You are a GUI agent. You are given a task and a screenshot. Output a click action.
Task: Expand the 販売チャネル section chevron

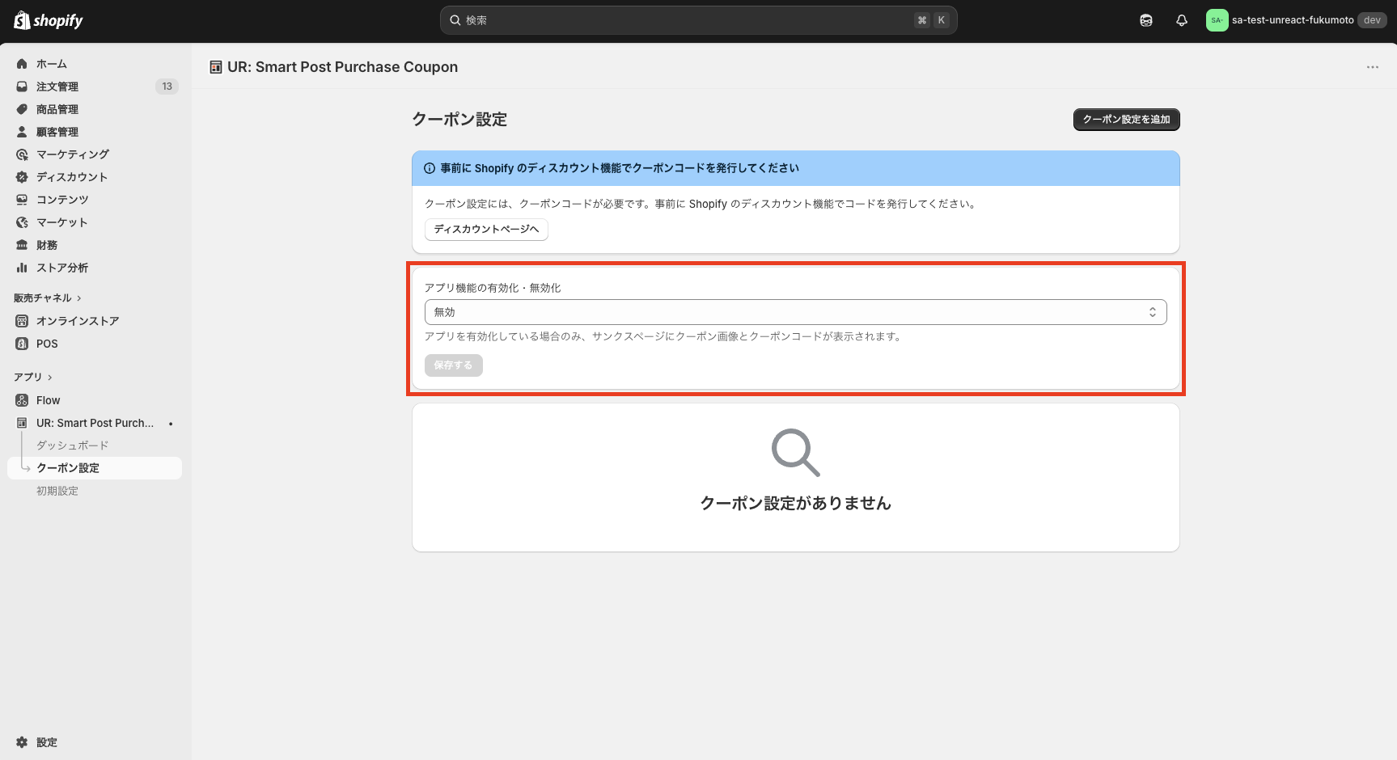[79, 298]
